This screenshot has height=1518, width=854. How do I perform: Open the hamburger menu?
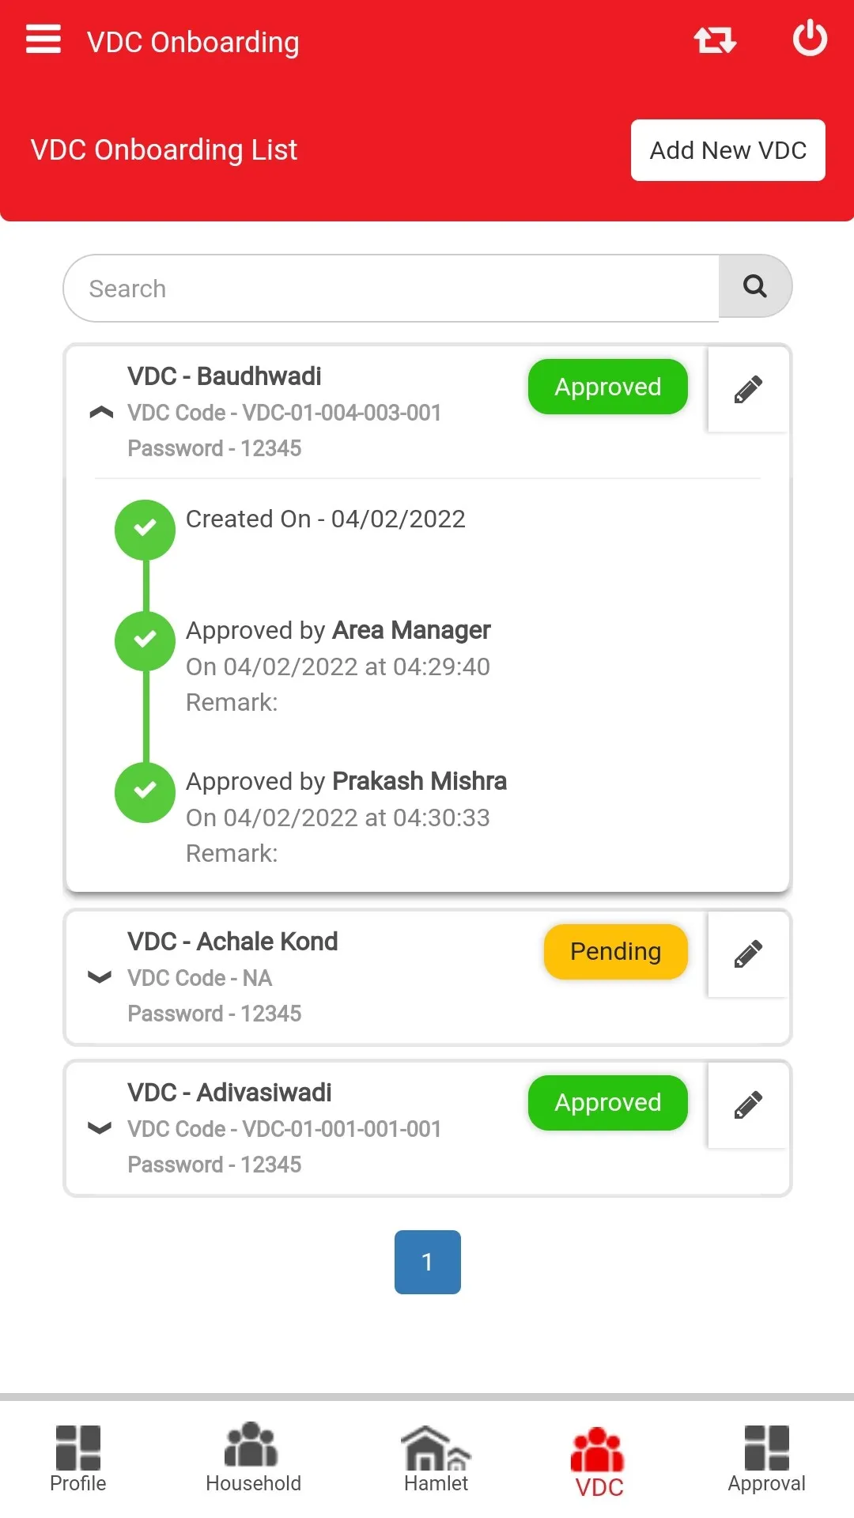pyautogui.click(x=43, y=39)
